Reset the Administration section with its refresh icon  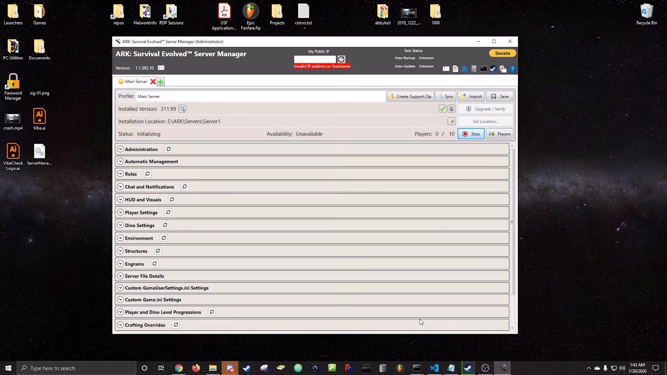point(168,149)
